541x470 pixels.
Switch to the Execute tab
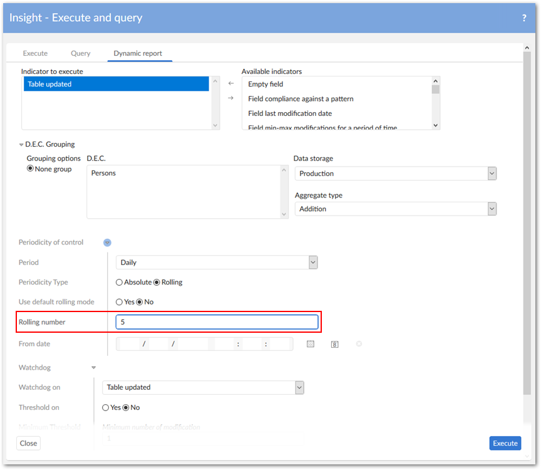35,53
